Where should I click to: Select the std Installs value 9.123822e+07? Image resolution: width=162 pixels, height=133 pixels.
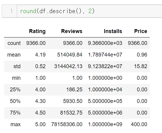(x=105, y=66)
